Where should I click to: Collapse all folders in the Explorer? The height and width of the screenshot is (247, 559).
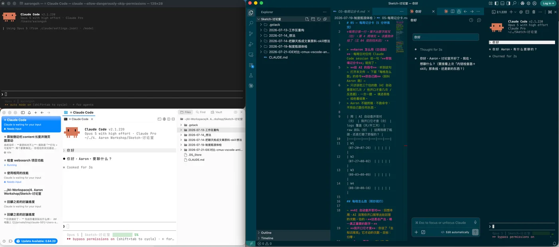pyautogui.click(x=325, y=19)
